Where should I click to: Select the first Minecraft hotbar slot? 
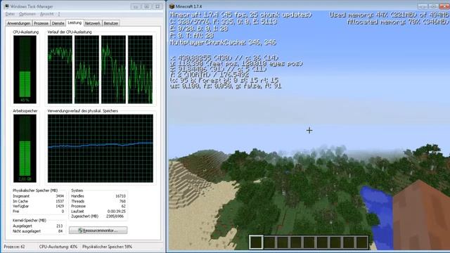pos(256,242)
